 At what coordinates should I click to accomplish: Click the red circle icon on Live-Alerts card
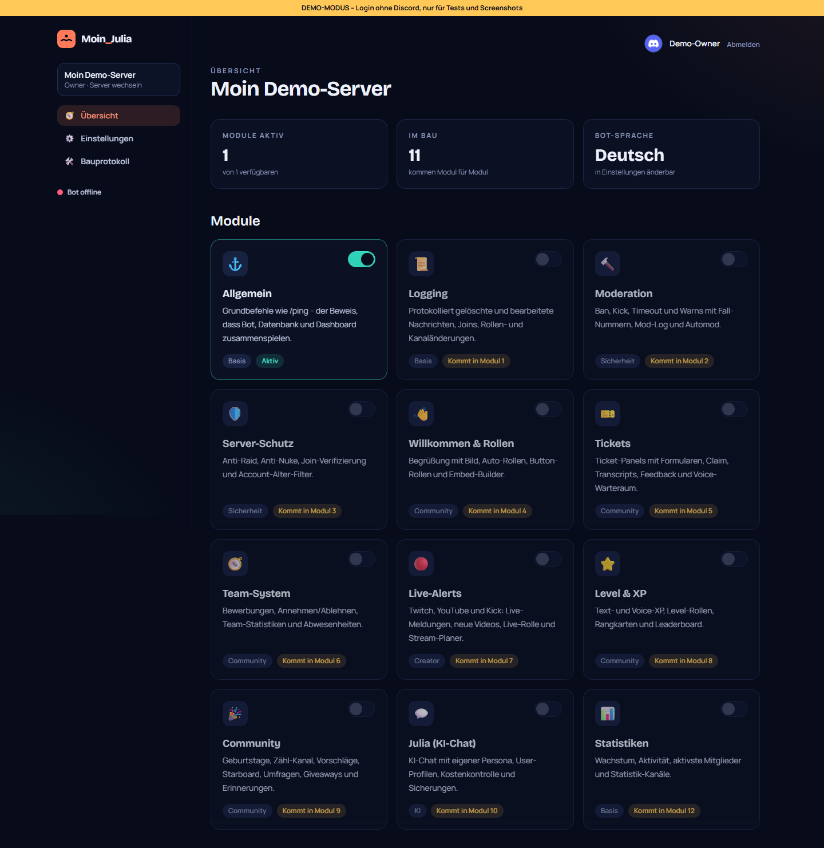coord(421,564)
